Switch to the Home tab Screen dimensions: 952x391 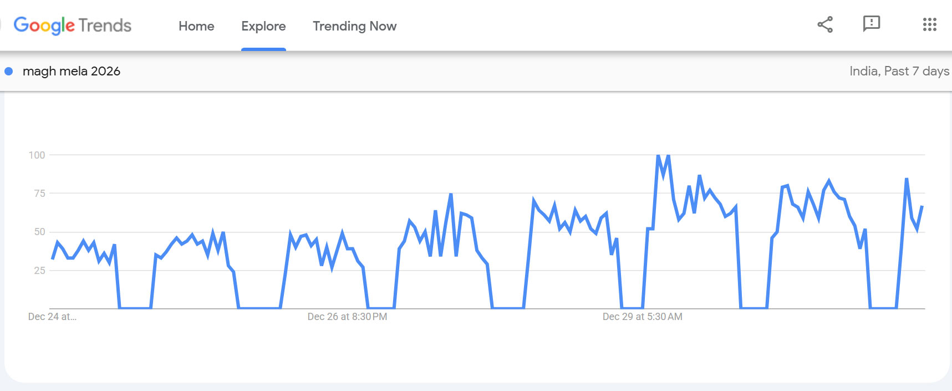(x=196, y=26)
